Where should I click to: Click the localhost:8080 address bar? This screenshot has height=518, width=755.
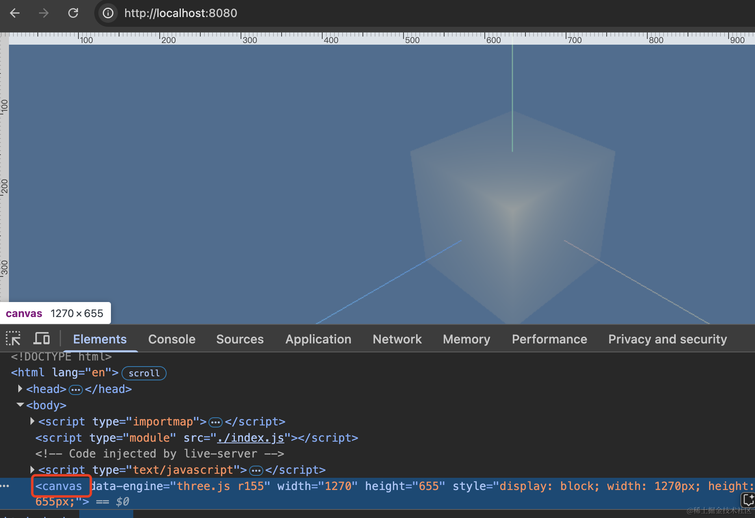[x=181, y=13]
